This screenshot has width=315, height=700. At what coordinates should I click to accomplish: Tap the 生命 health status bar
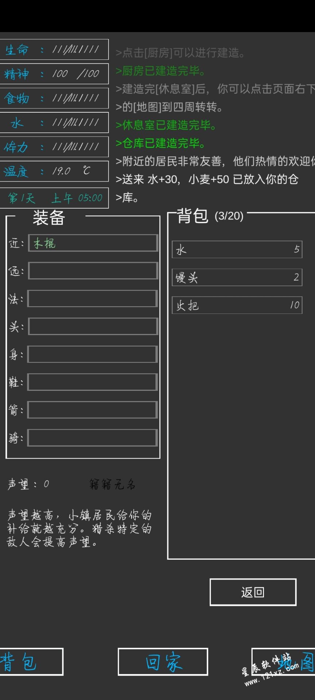pyautogui.click(x=54, y=49)
